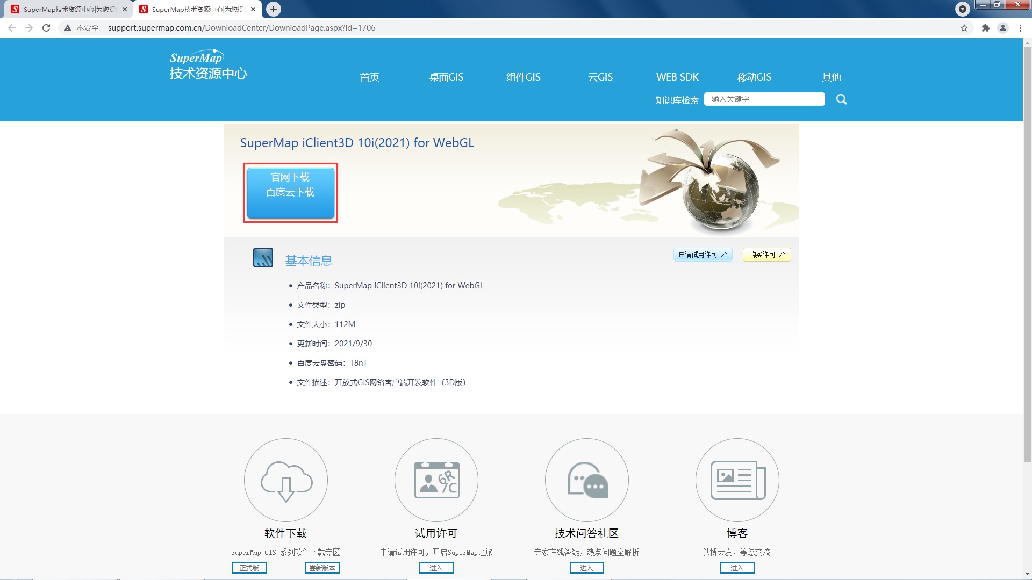Click the 博客 heading
This screenshot has width=1032, height=580.
click(737, 533)
